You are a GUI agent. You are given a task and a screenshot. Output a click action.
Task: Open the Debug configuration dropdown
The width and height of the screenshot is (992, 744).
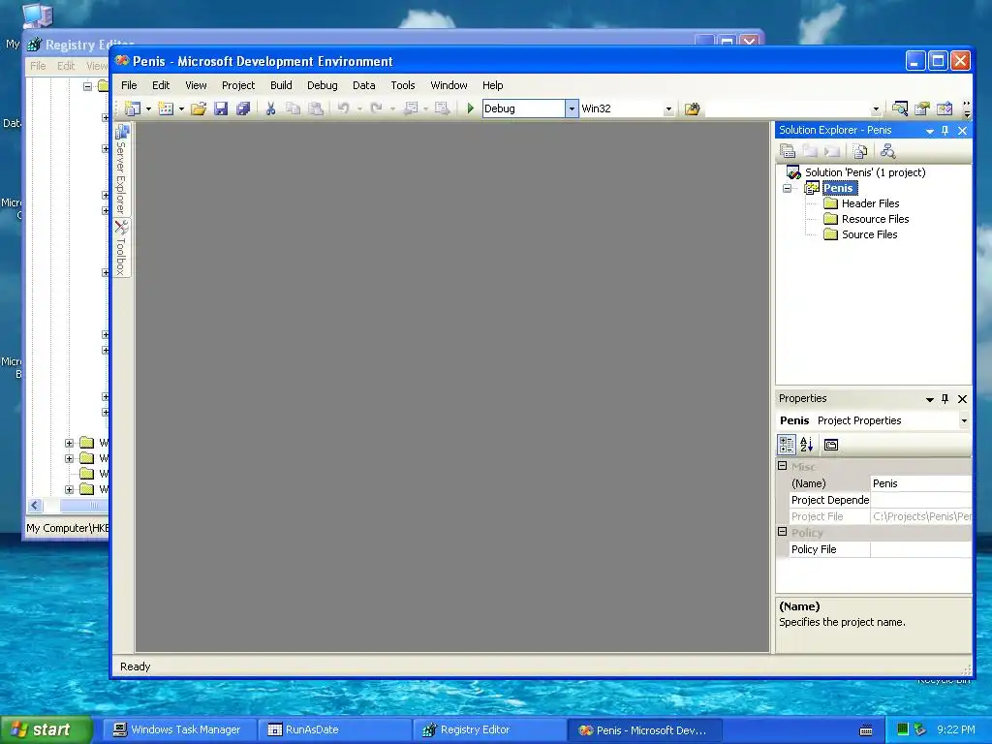pyautogui.click(x=572, y=108)
